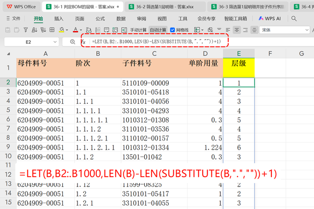This screenshot has width=314, height=209.
Task: Open the 宋体 font dropdown
Action: 285,30
